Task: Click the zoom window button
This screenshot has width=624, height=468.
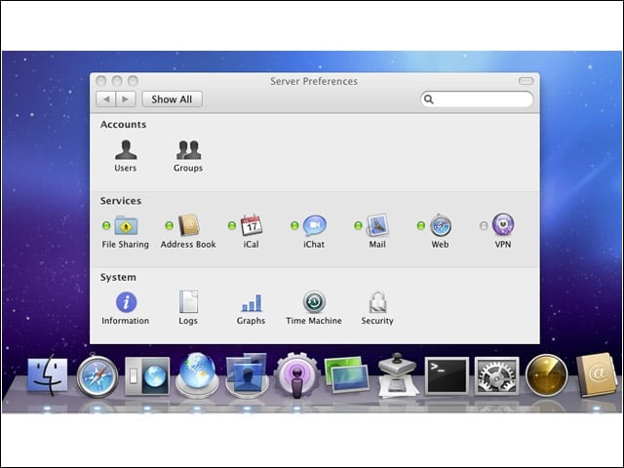Action: [133, 81]
